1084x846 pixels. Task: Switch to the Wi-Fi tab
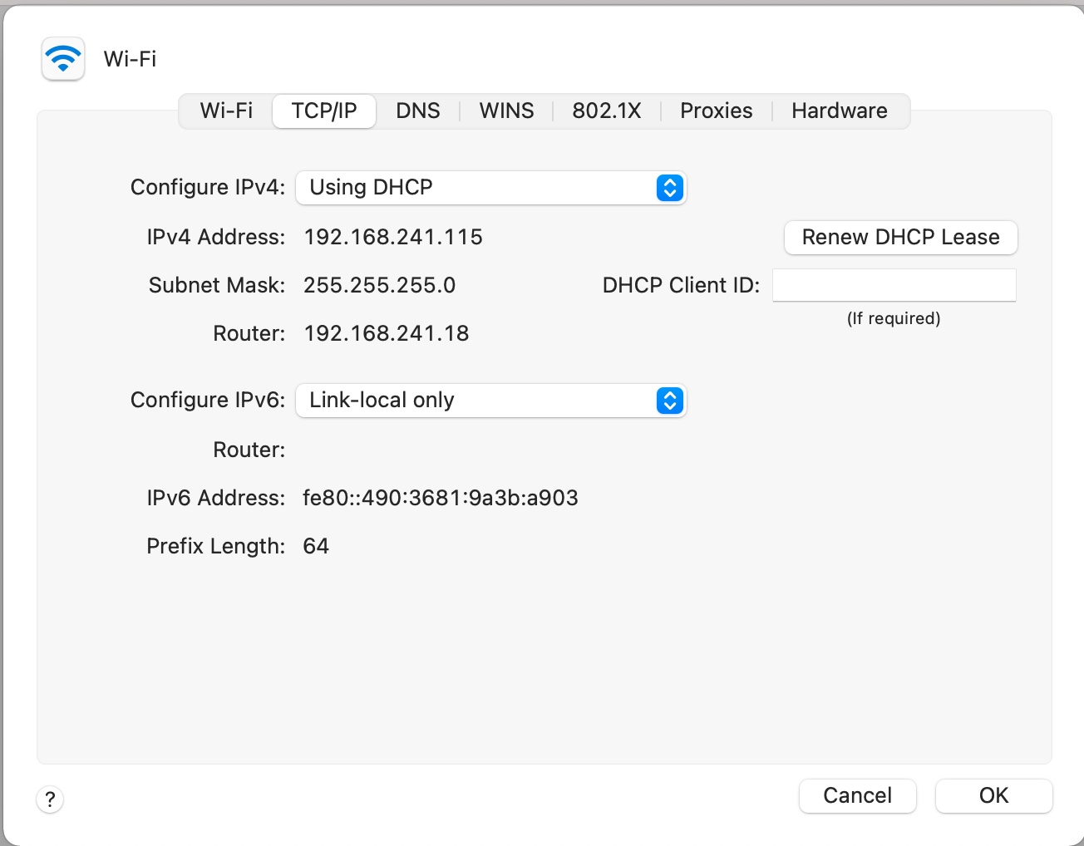tap(226, 111)
